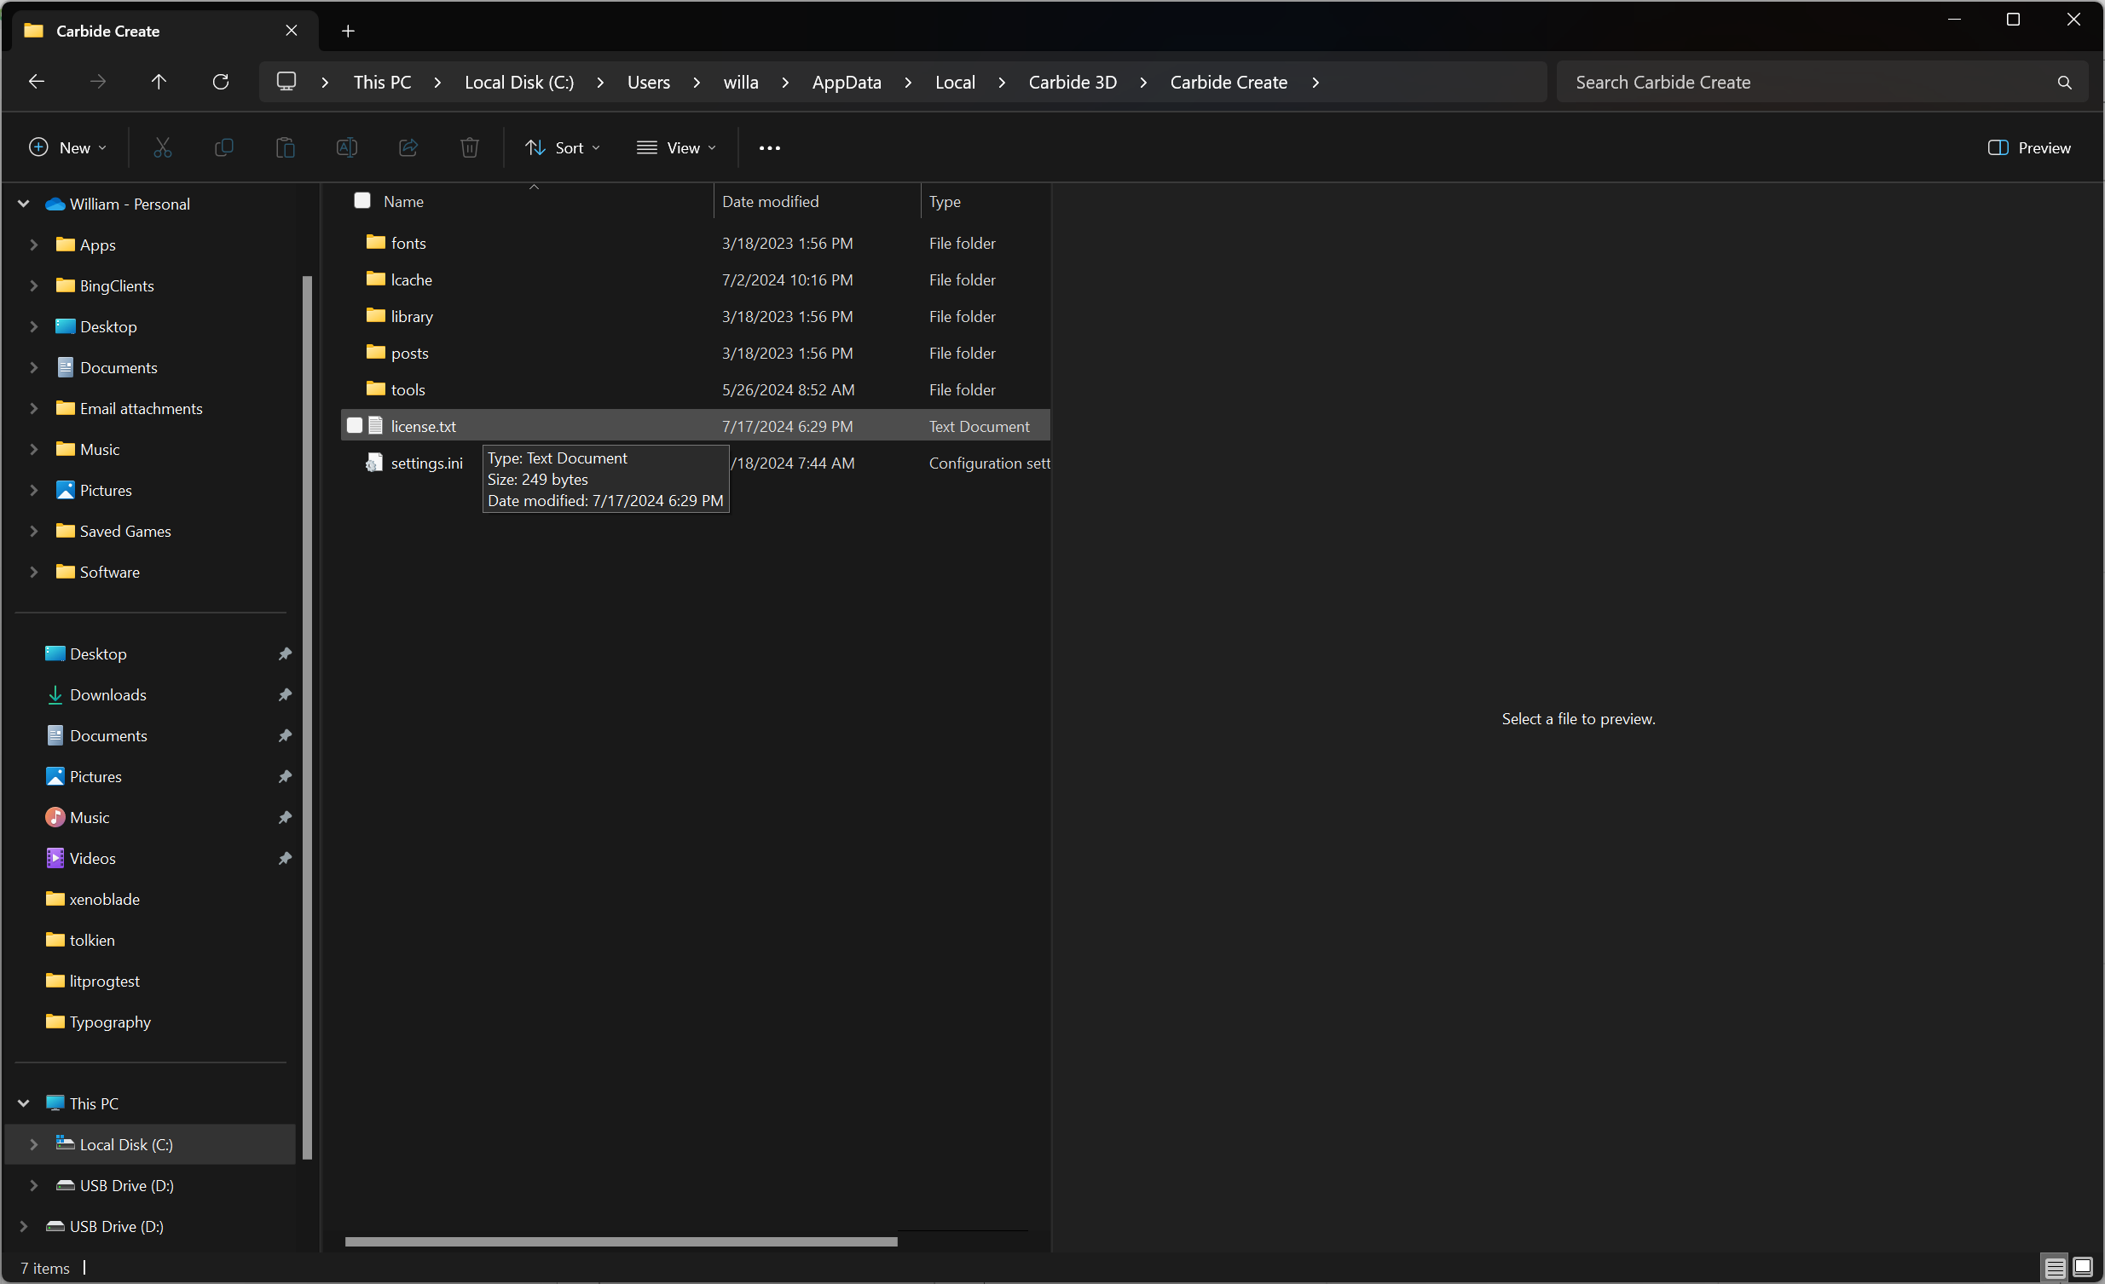Screen dimensions: 2105x1284
Task: Click the pin icon next to Downloads
Action: pyautogui.click(x=285, y=695)
